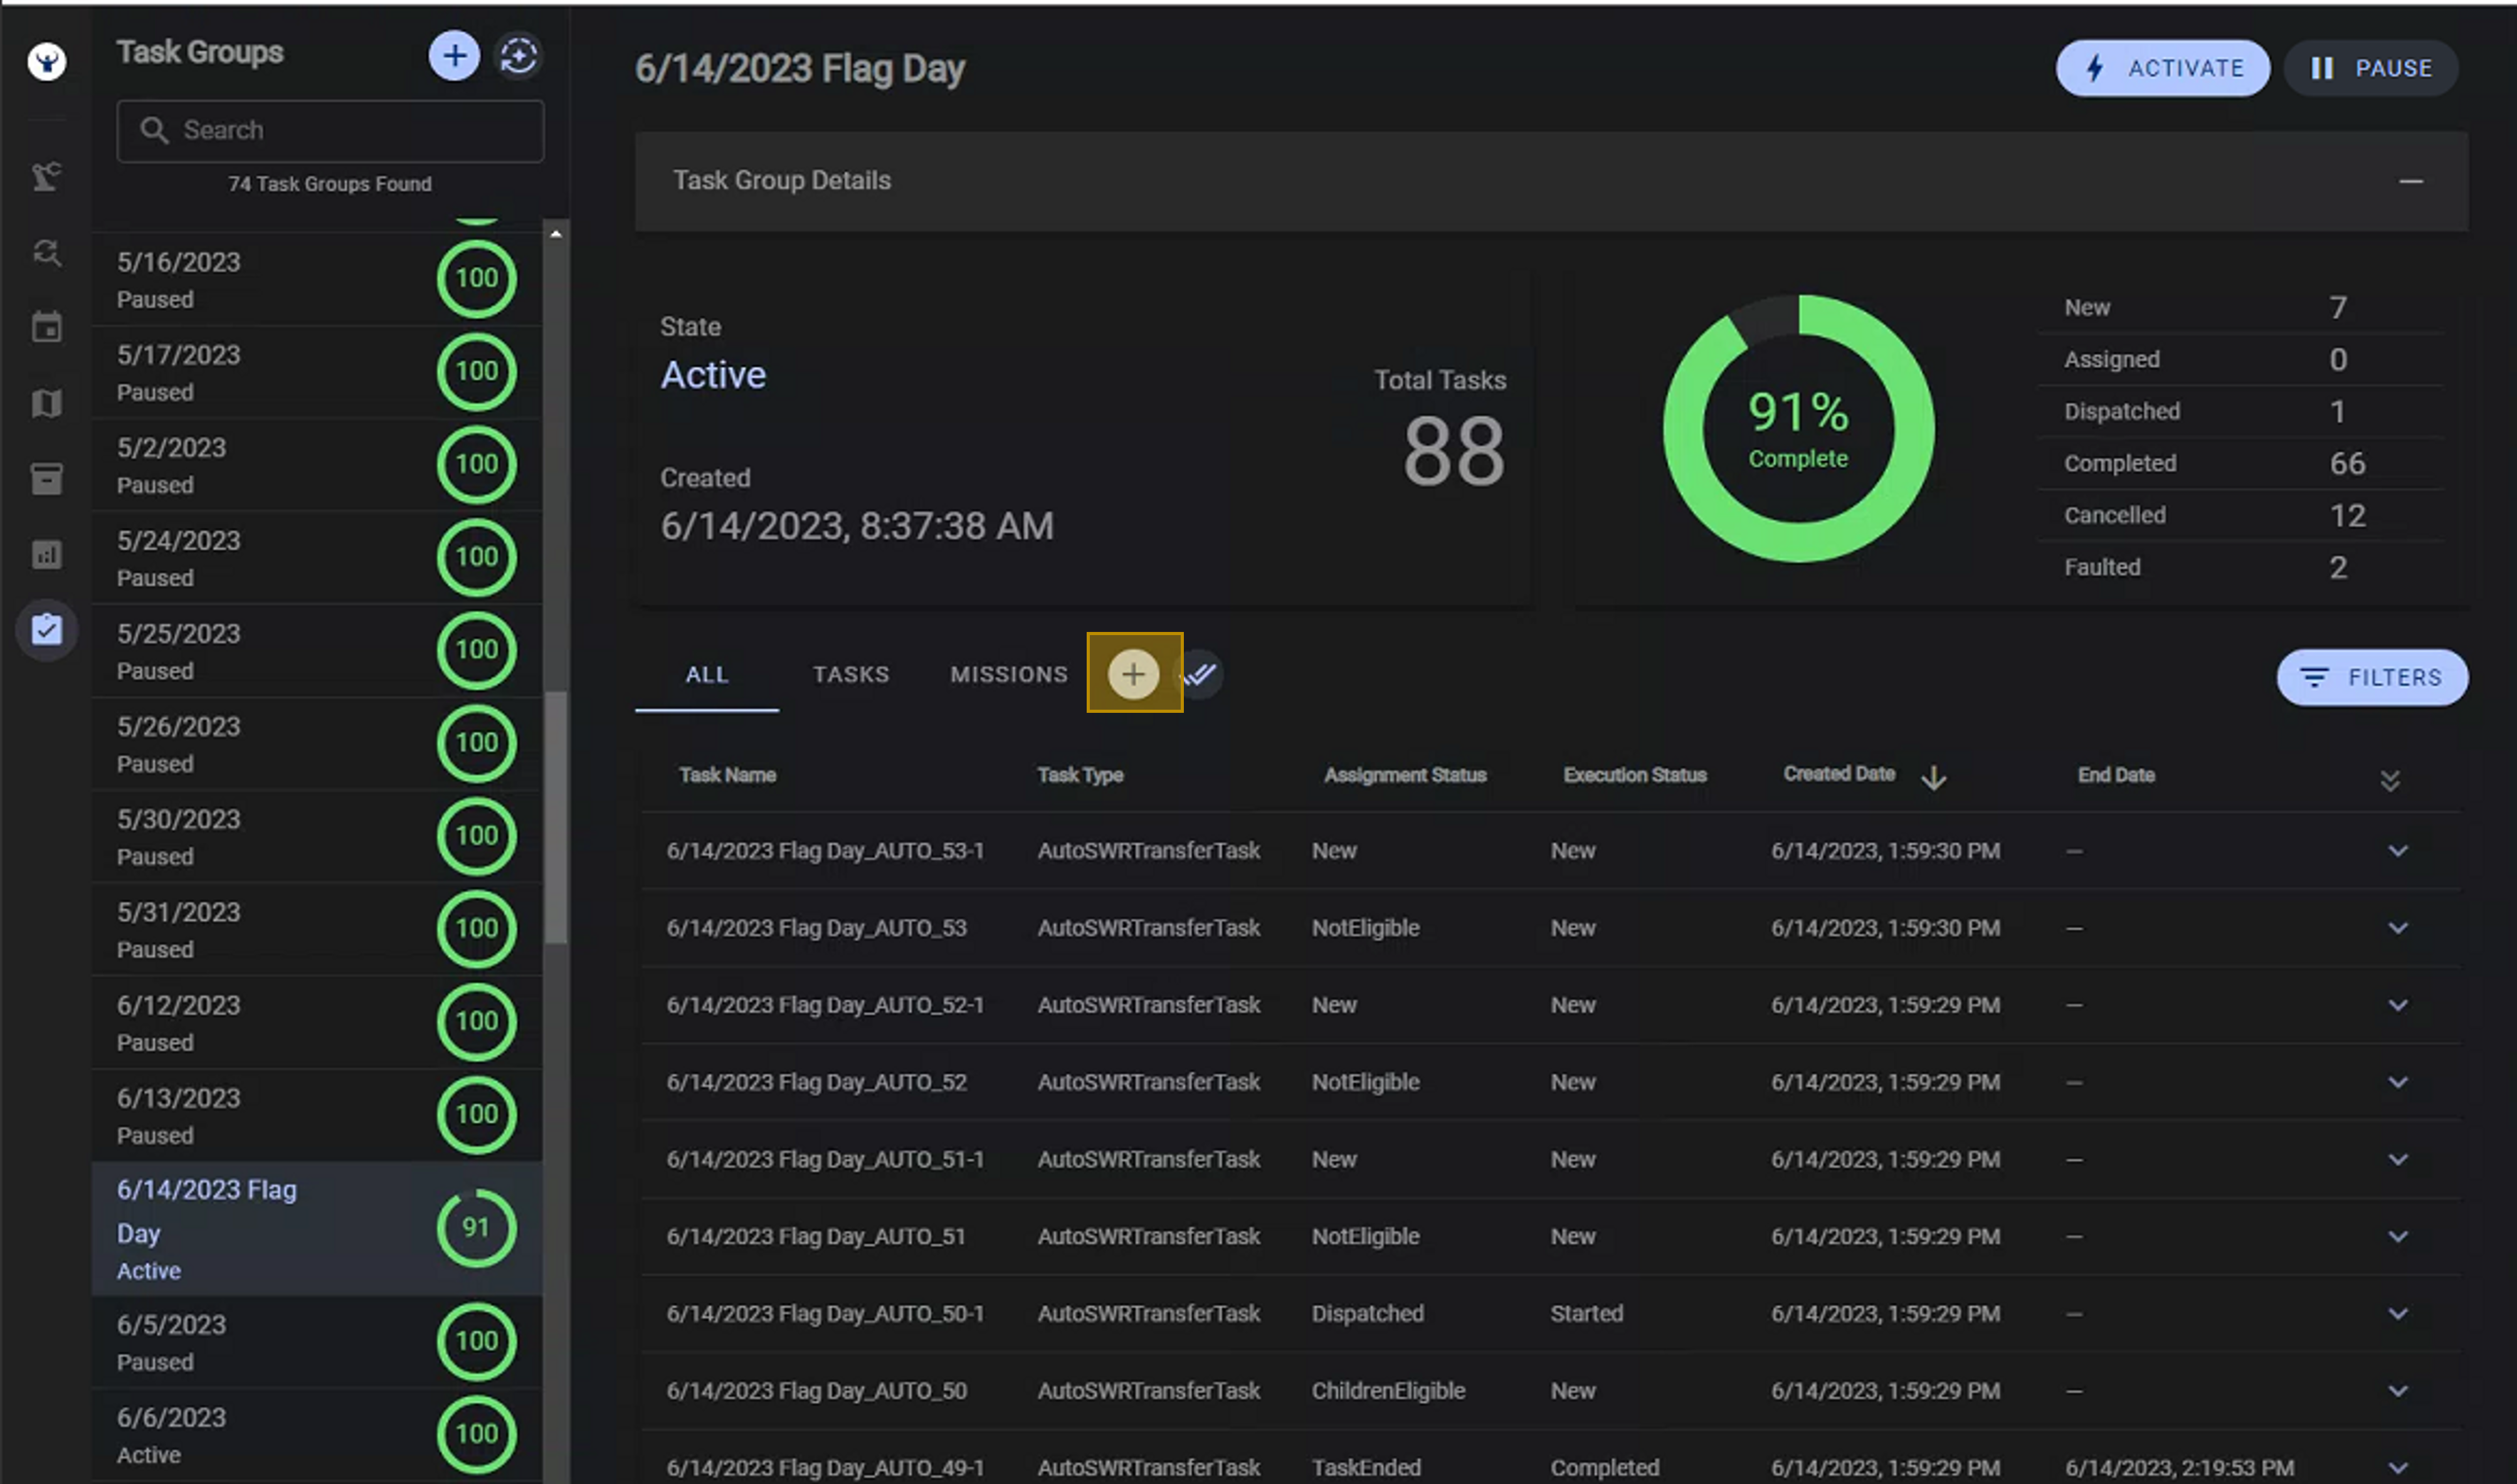The height and width of the screenshot is (1484, 2517).
Task: Expand the AUTO_53-1 task row
Action: pyautogui.click(x=2398, y=851)
